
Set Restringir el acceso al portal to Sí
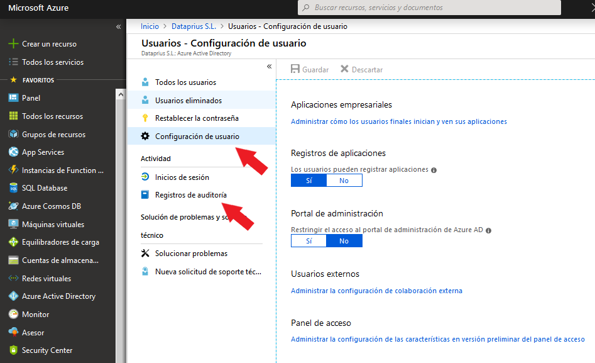pyautogui.click(x=309, y=241)
